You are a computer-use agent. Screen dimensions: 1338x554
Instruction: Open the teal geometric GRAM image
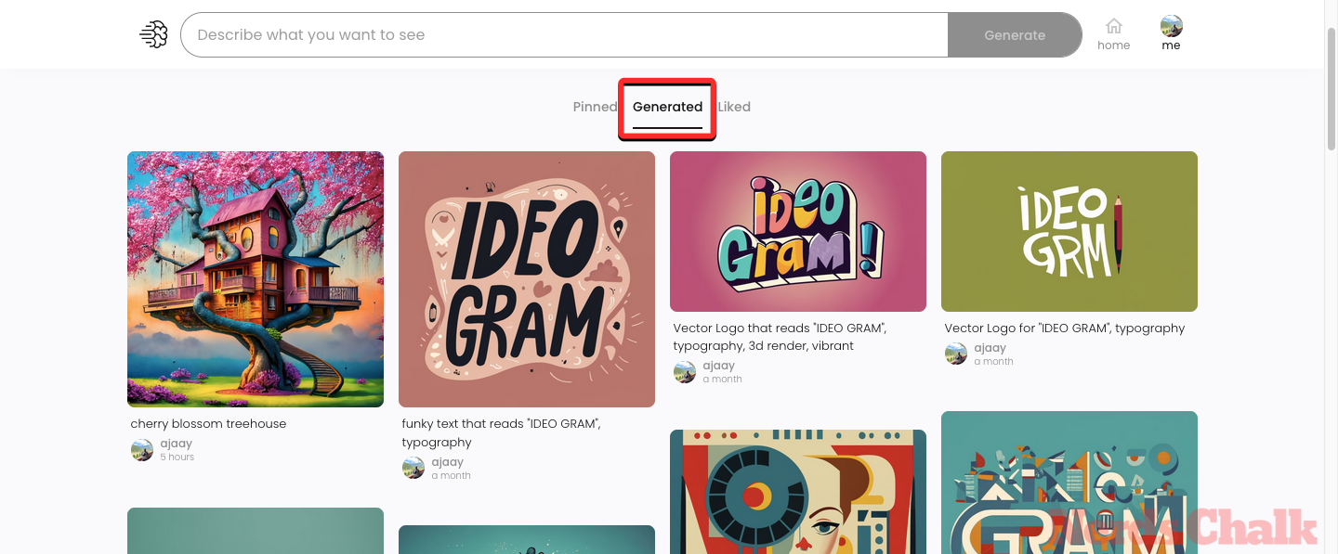point(1069,483)
